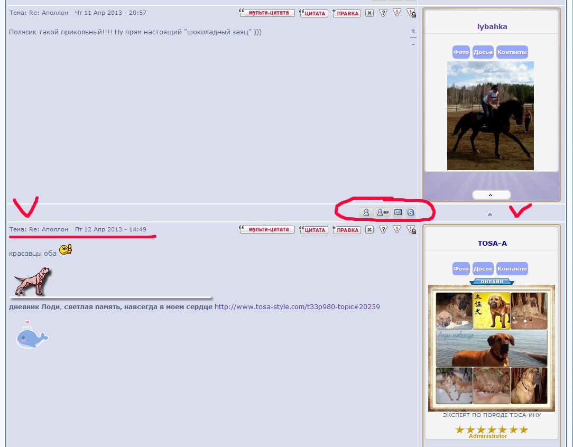Open the Skype contact icon
The image size is (573, 447).
(x=410, y=212)
